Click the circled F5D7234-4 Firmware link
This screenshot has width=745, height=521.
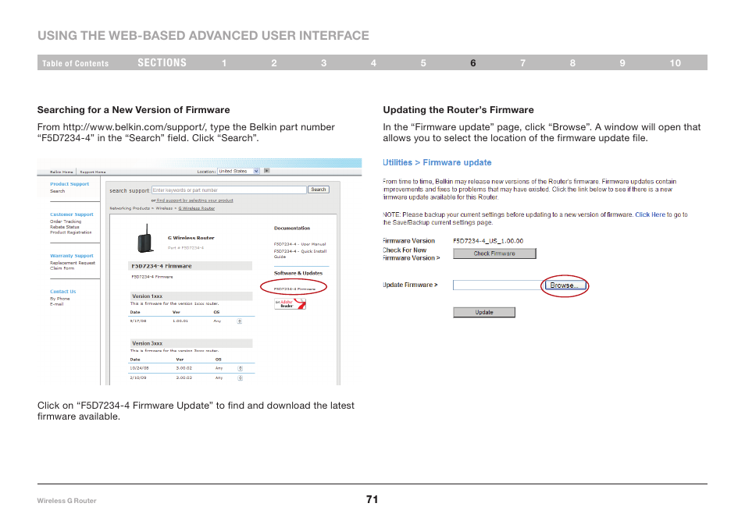(x=294, y=289)
